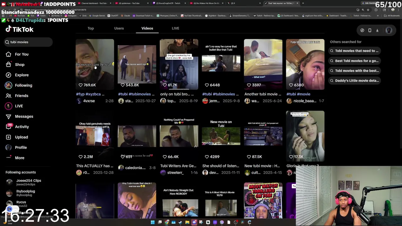Open the Chrome extensions puzzle icon
The image size is (402, 226).
[x=376, y=10]
